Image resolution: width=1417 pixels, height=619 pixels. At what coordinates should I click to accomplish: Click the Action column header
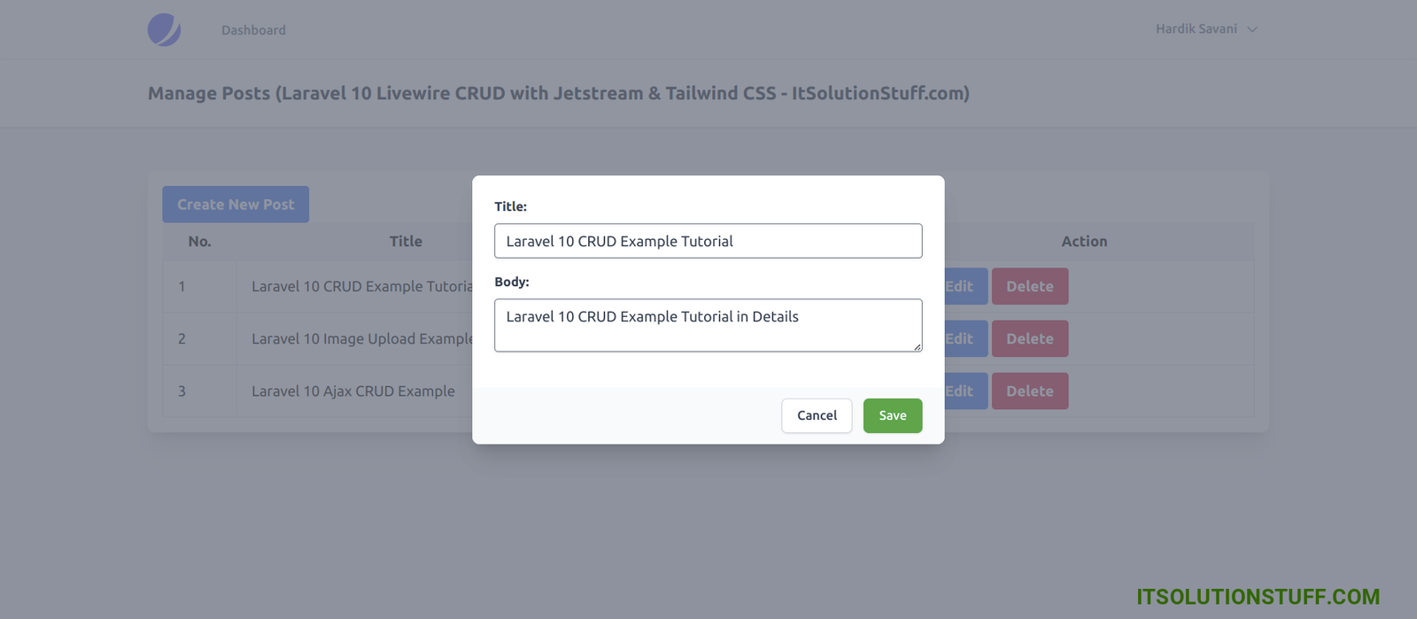[x=1084, y=242]
